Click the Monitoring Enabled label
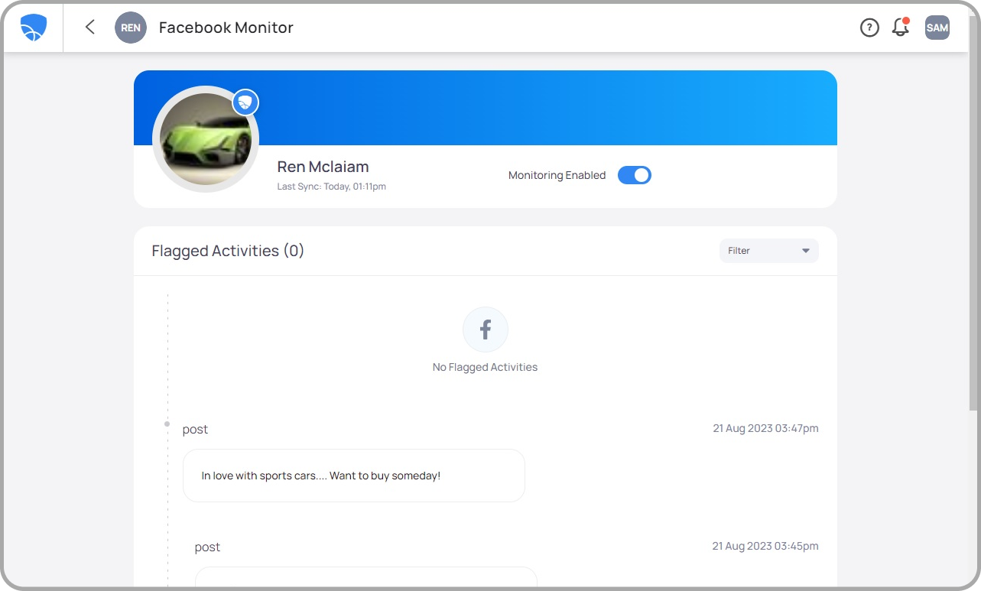This screenshot has height=591, width=981. (x=557, y=175)
